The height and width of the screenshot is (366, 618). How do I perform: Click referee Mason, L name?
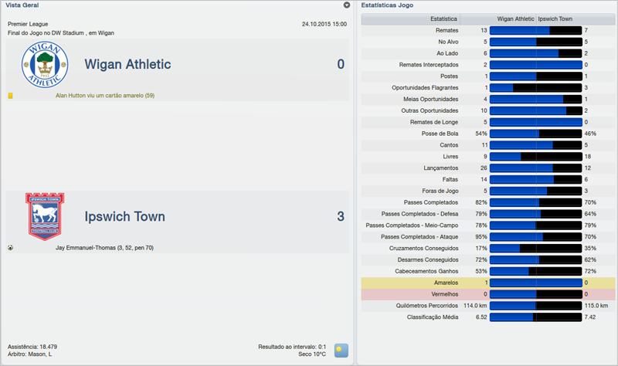coord(39,354)
